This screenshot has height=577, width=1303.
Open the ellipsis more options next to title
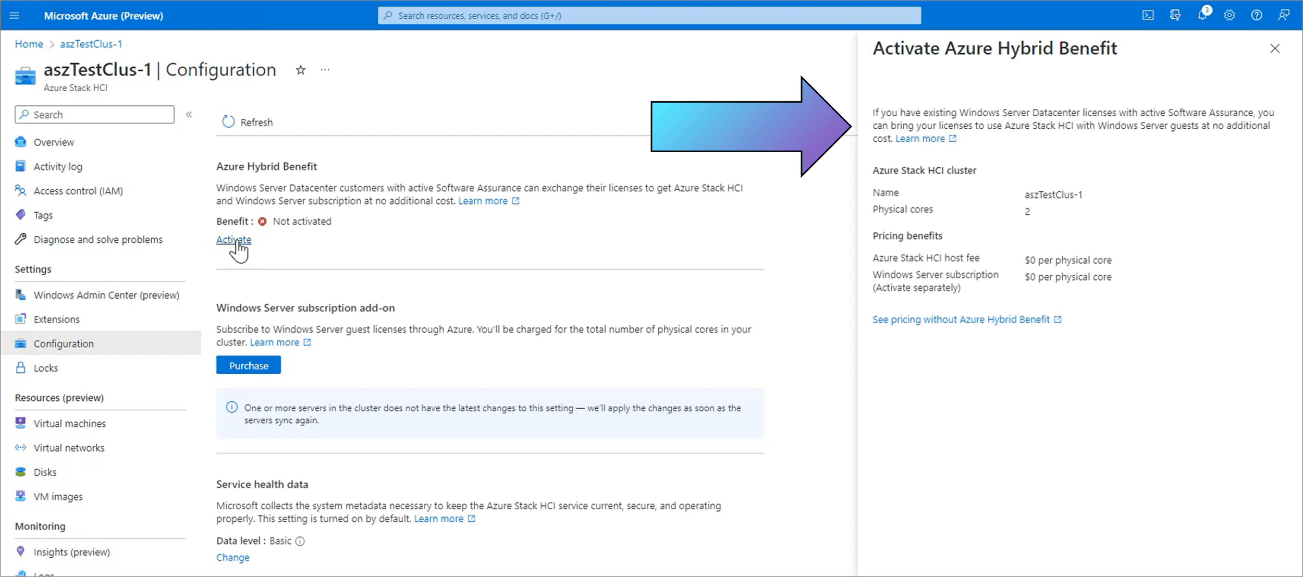point(325,70)
